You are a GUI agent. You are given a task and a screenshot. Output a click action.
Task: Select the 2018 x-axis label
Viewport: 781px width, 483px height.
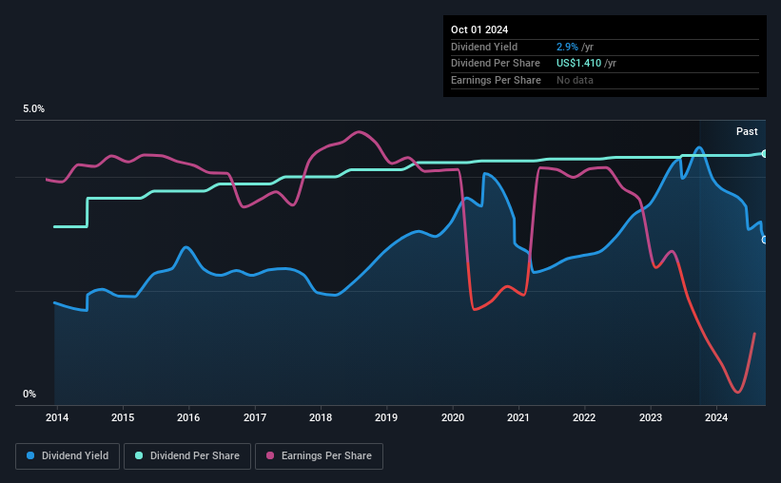pos(321,417)
